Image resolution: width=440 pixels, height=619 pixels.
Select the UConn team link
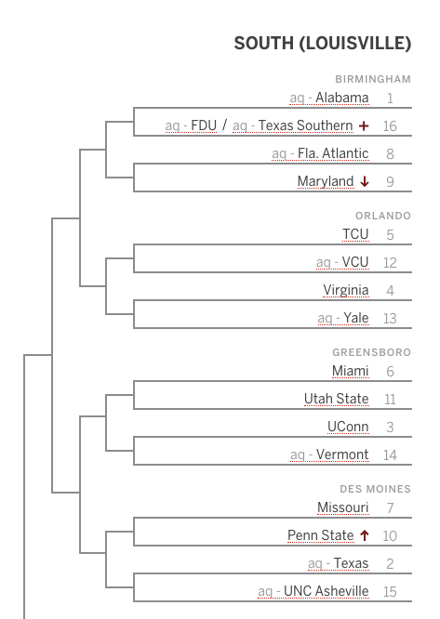tap(348, 427)
